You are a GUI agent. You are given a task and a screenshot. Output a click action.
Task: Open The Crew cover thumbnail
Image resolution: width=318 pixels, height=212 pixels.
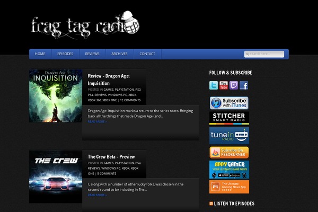point(56,176)
